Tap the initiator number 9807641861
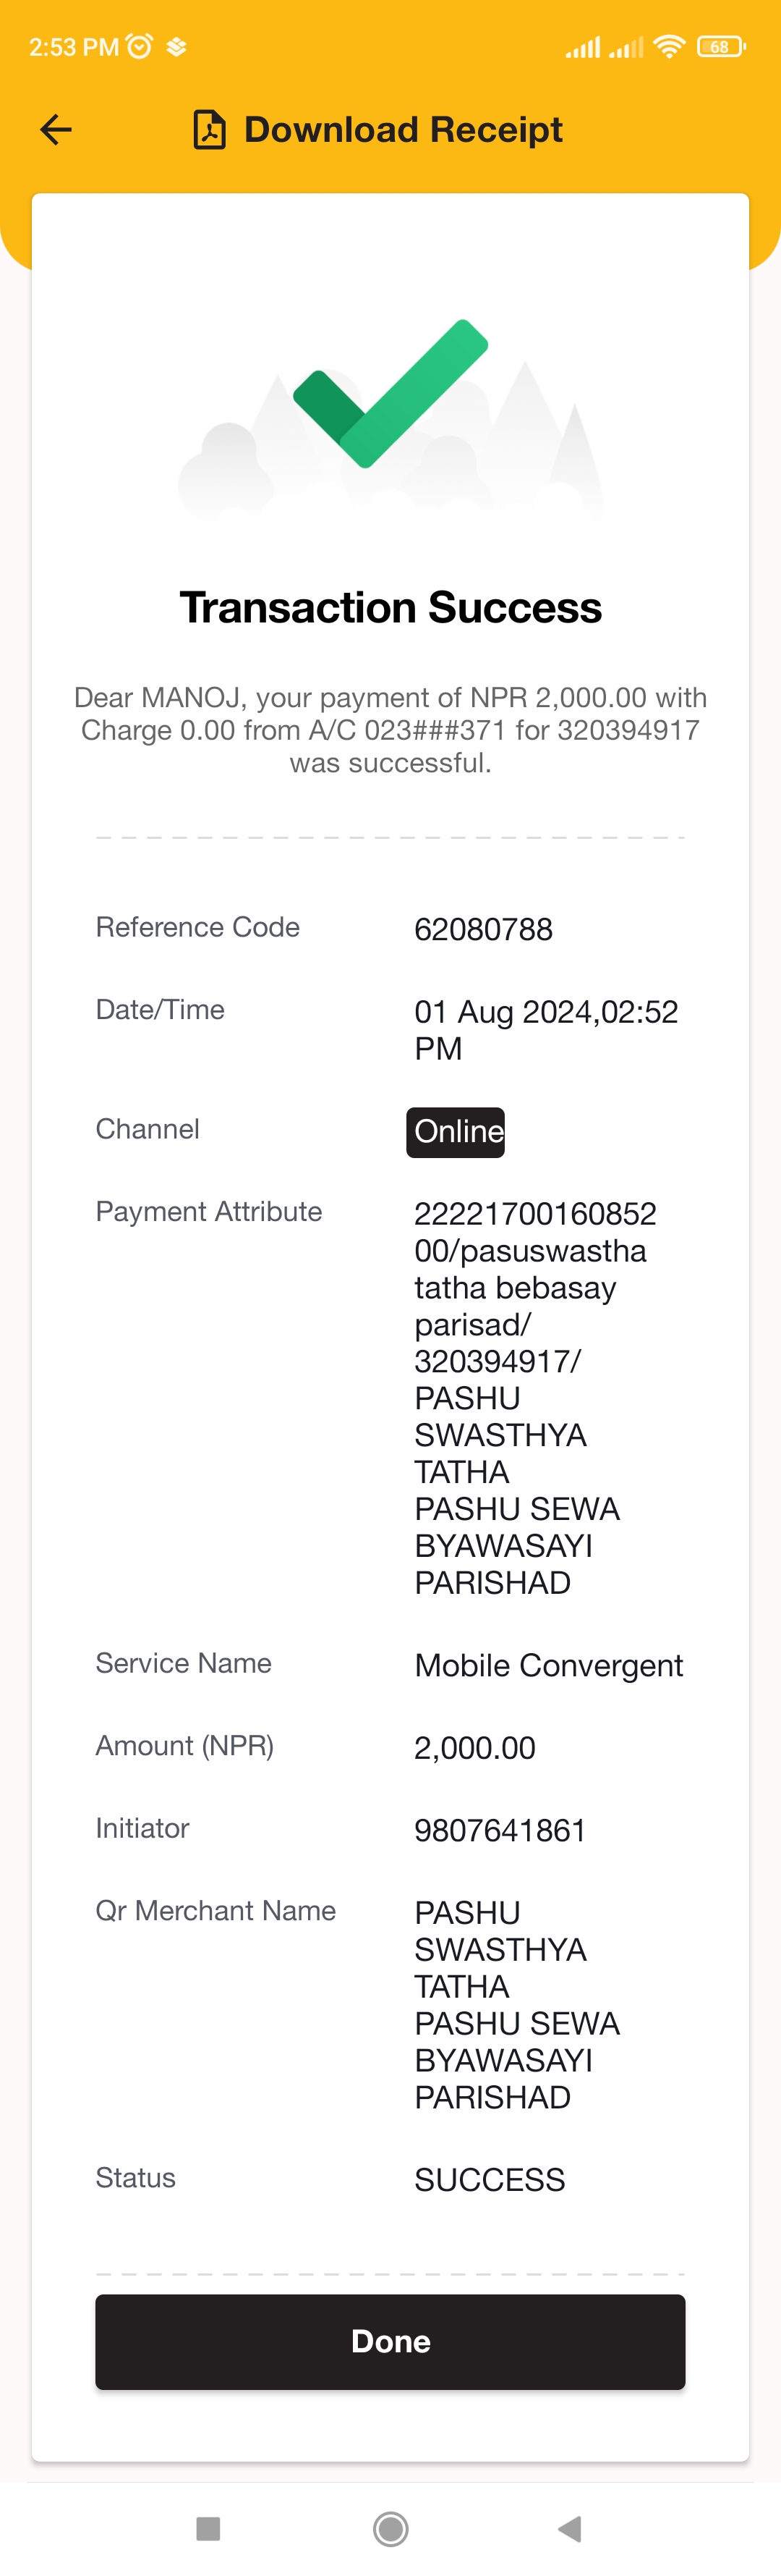This screenshot has height=2576, width=781. click(x=500, y=1830)
